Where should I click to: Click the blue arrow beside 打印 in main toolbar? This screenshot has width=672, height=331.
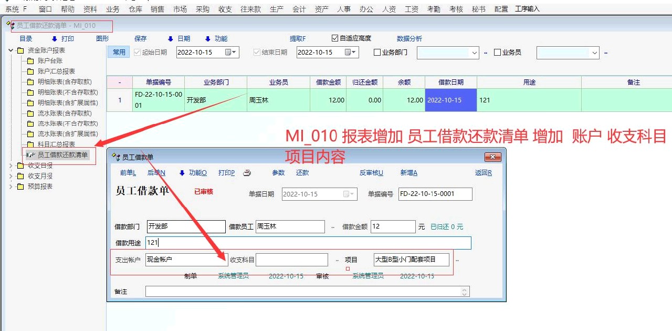(x=54, y=39)
